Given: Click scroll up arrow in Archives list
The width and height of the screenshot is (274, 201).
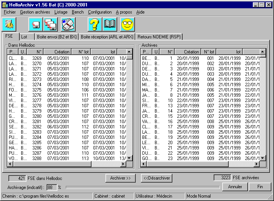Looking at the screenshot, I should [x=262, y=52].
